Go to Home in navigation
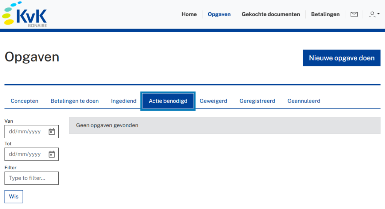The image size is (385, 209). tap(189, 15)
